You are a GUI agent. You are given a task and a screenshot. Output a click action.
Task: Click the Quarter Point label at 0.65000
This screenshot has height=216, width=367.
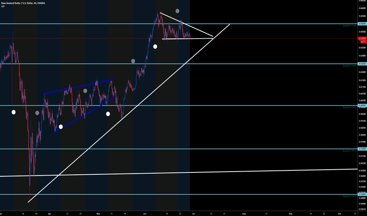349,26
